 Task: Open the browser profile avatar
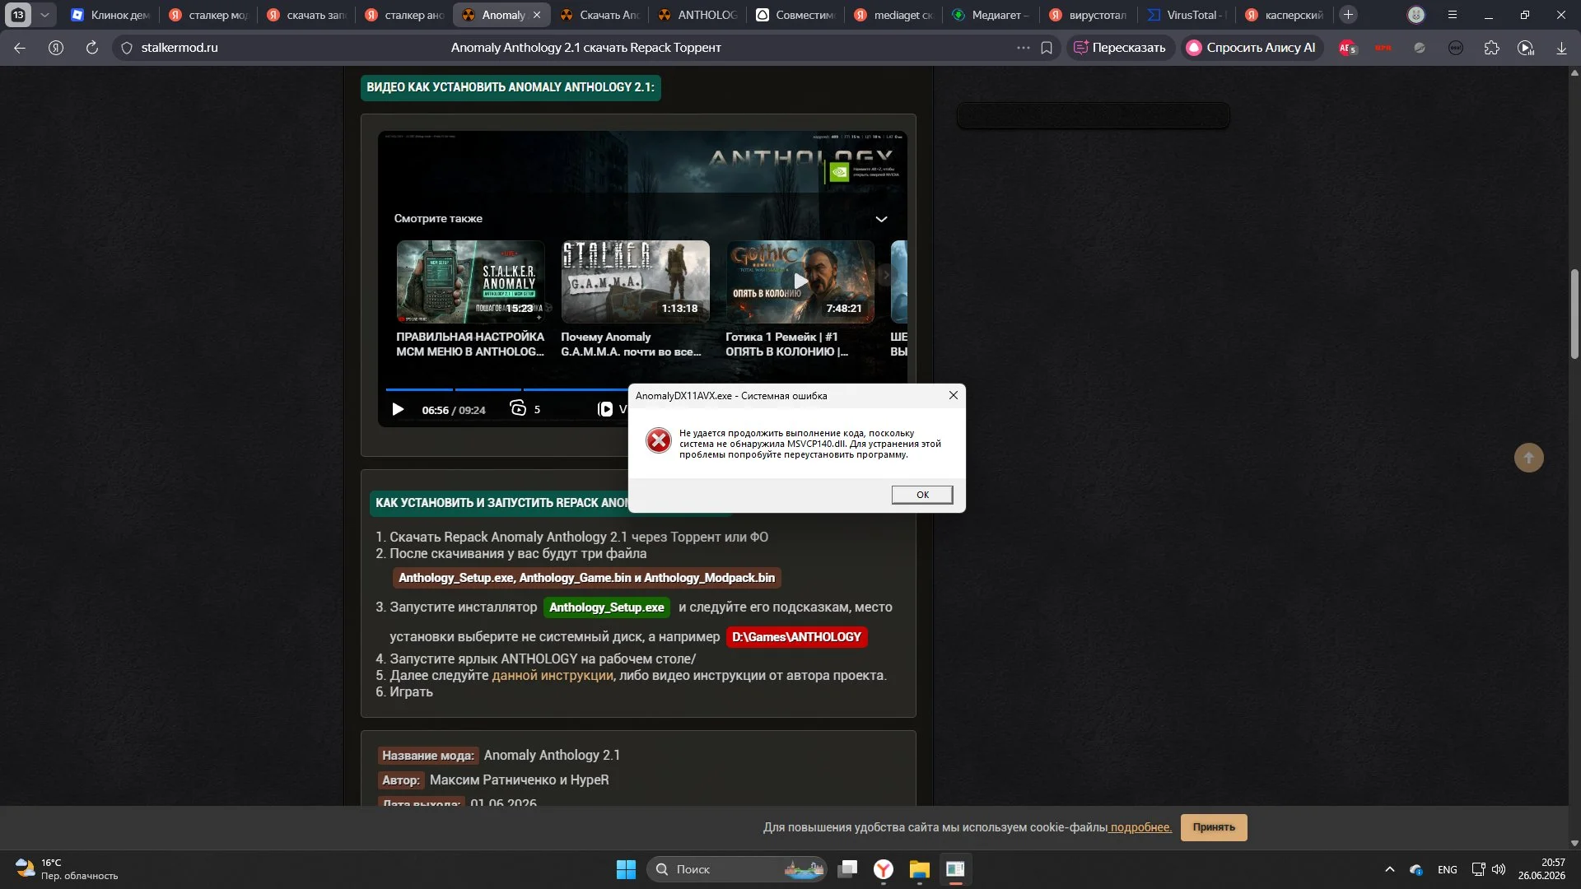coord(1416,15)
